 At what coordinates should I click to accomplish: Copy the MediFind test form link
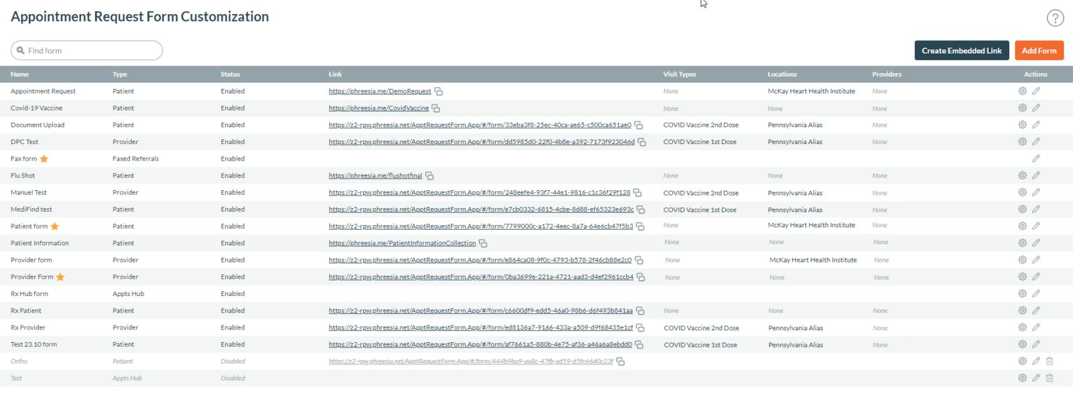tap(641, 210)
